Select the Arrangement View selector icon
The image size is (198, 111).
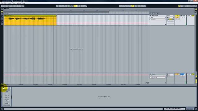[196, 9]
